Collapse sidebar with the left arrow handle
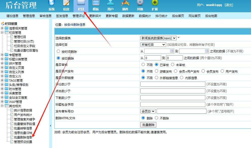Viewport: 251px width, 148px height. pyautogui.click(x=50, y=126)
